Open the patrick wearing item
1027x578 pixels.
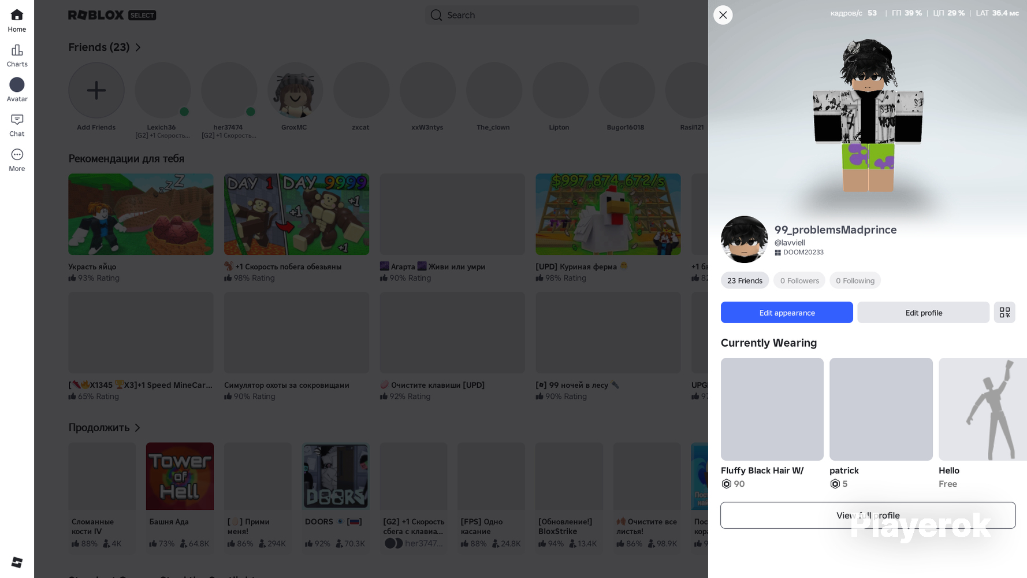(881, 409)
